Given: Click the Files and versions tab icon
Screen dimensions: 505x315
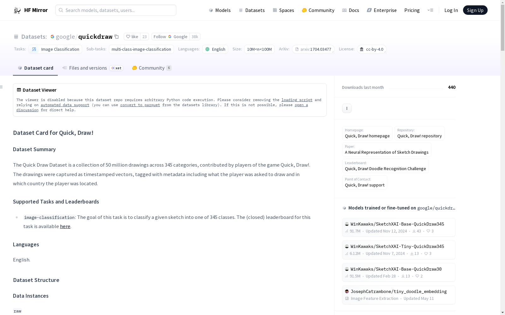Looking at the screenshot, I should pyautogui.click(x=65, y=68).
